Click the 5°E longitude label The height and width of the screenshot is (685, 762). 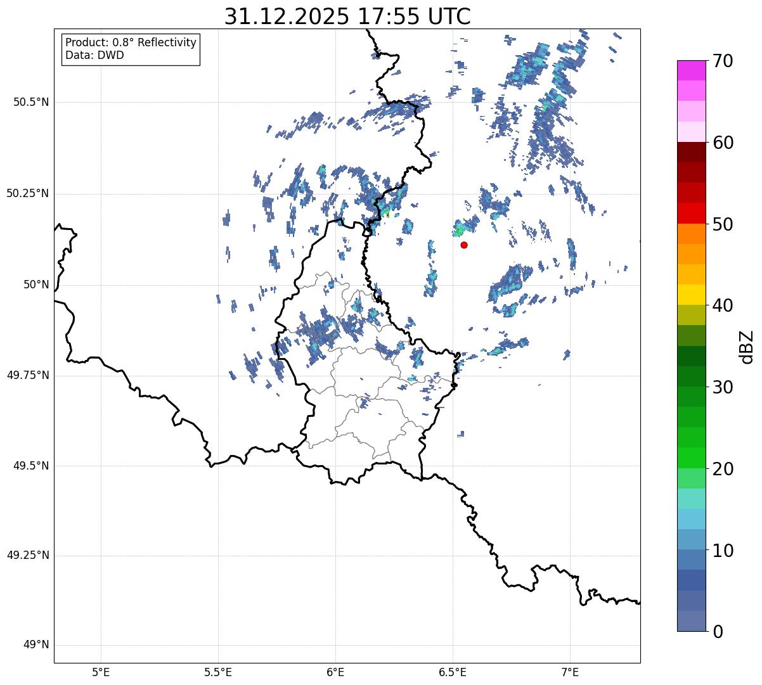point(101,672)
